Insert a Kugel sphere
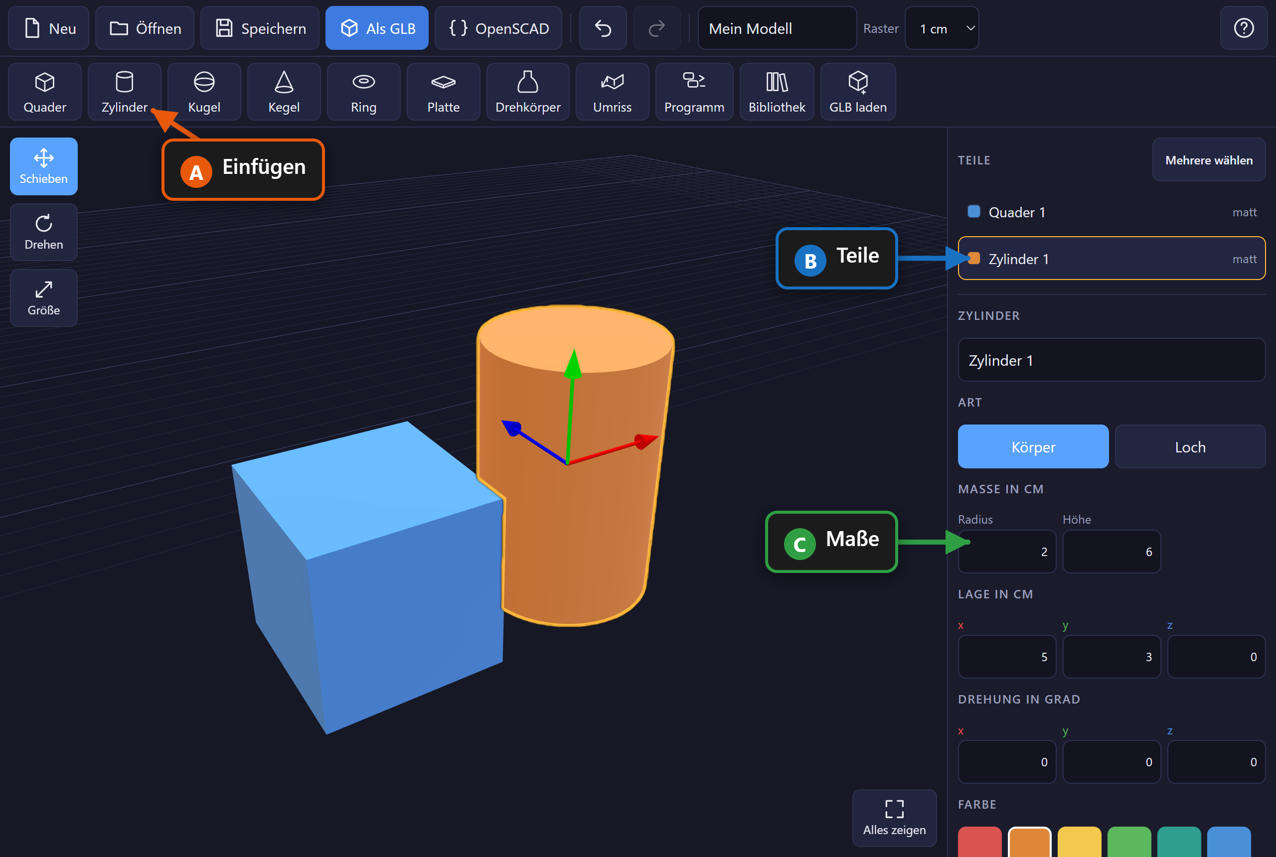The height and width of the screenshot is (857, 1276). [x=204, y=92]
